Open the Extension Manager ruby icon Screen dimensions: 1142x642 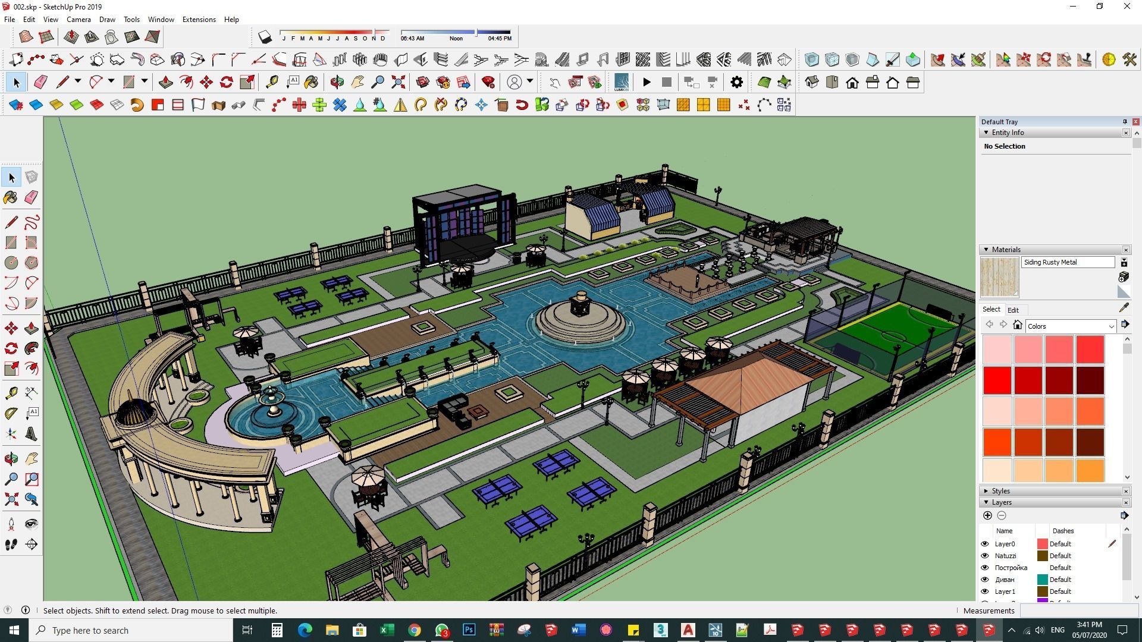[488, 82]
